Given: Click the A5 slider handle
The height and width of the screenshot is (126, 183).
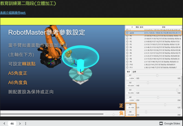Looking at the screenshot, I should [x=165, y=105].
